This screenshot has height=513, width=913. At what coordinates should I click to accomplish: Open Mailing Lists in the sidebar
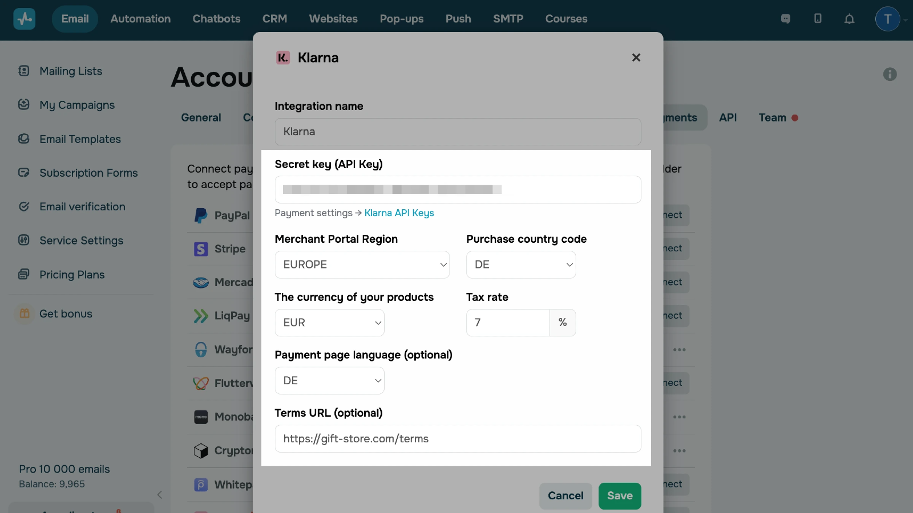pyautogui.click(x=71, y=71)
